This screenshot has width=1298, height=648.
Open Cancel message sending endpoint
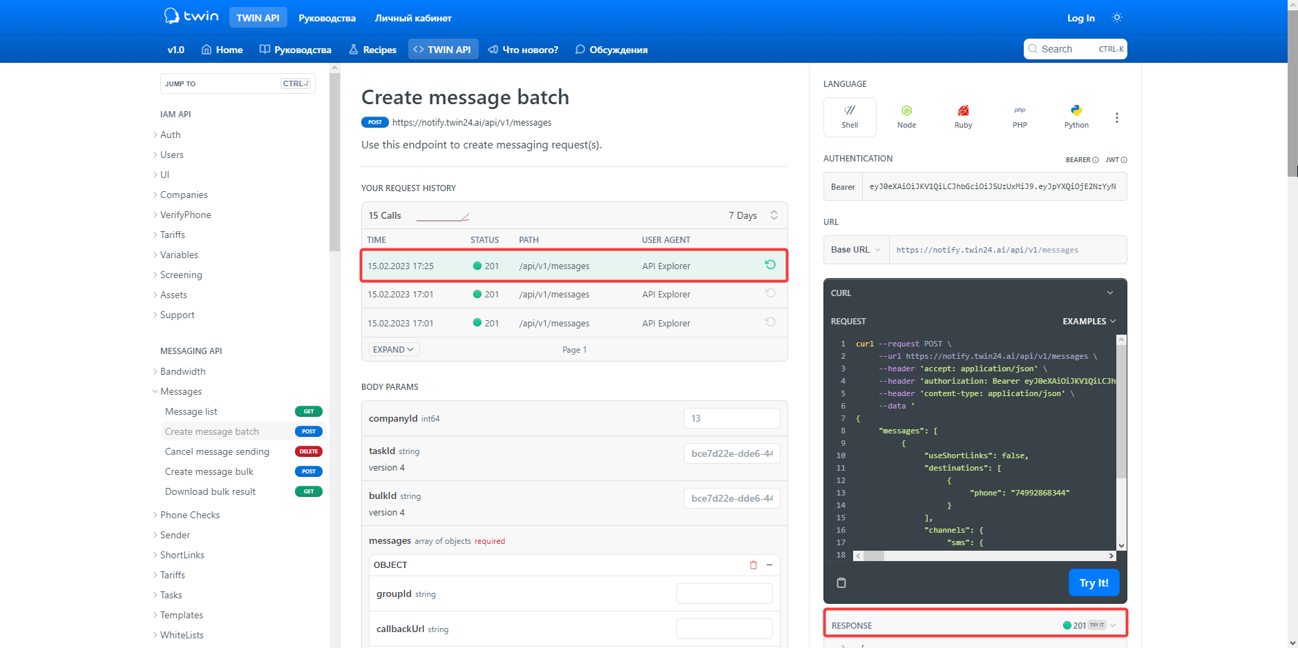click(242, 451)
